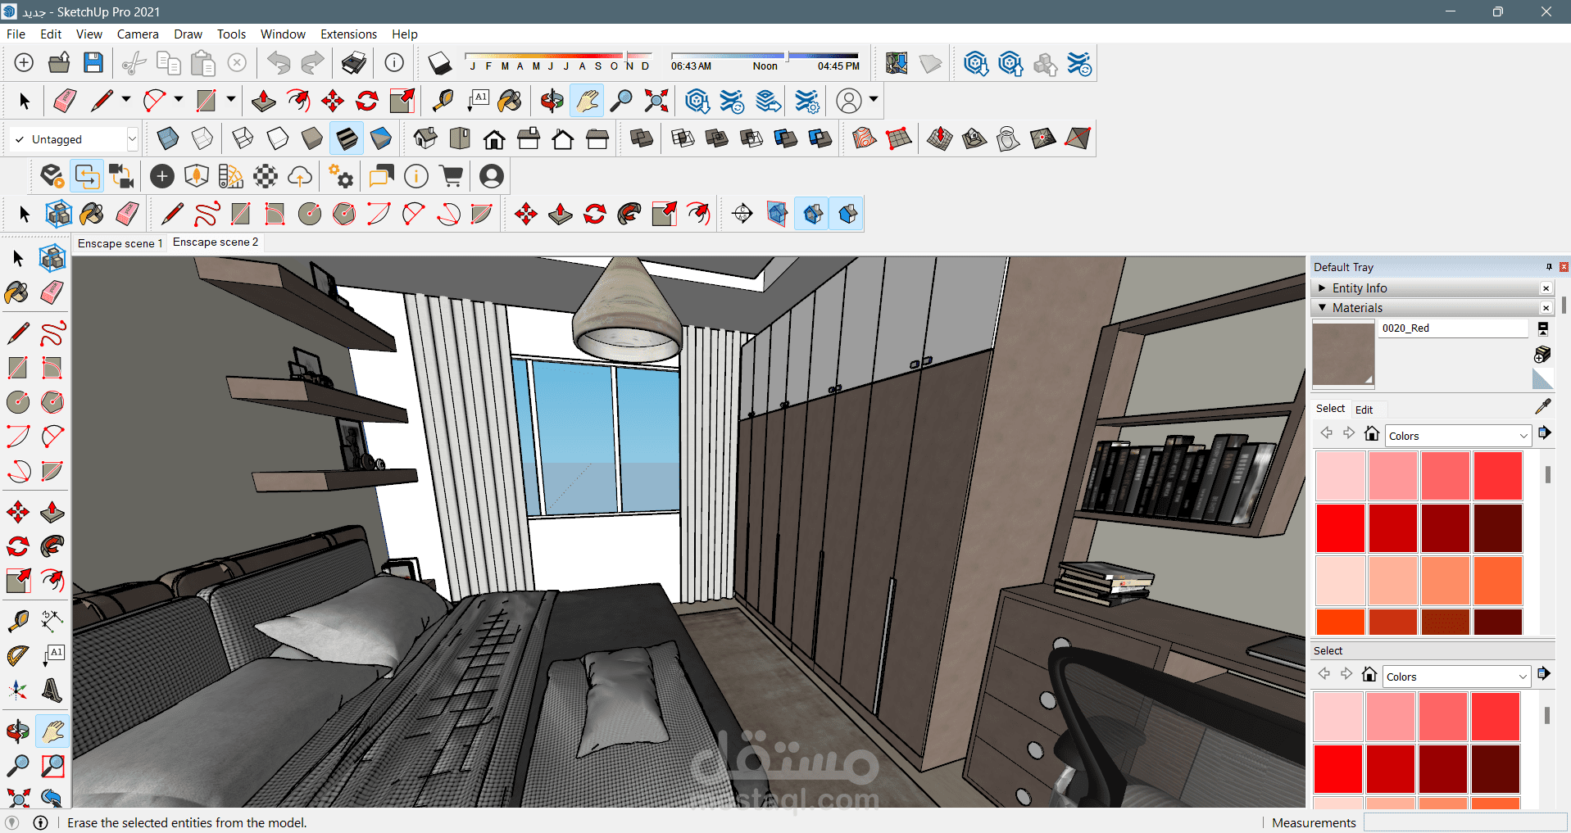Click the credits info icon in status bar

click(40, 822)
